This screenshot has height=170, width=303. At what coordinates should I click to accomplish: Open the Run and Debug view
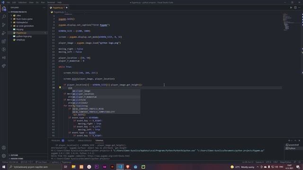tap(4, 33)
